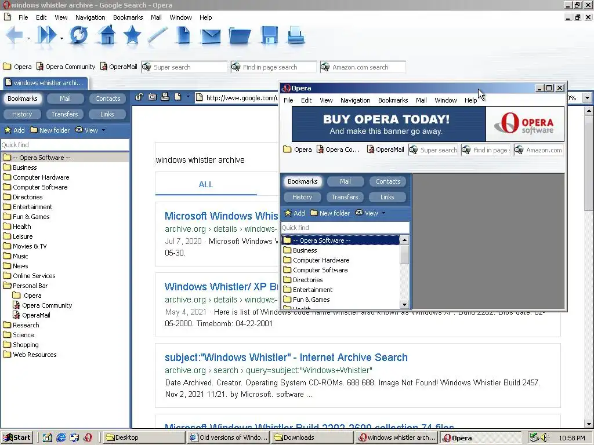Viewport: 594px width, 445px height.
Task: Launch Internet Explorer from quick launch
Action: click(x=60, y=437)
